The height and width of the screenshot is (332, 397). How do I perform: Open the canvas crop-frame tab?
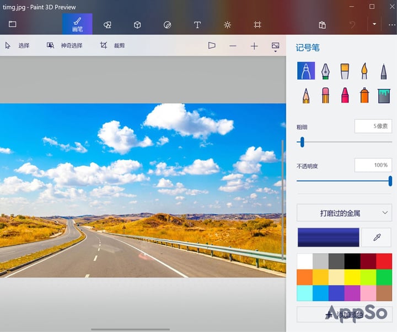(x=257, y=25)
